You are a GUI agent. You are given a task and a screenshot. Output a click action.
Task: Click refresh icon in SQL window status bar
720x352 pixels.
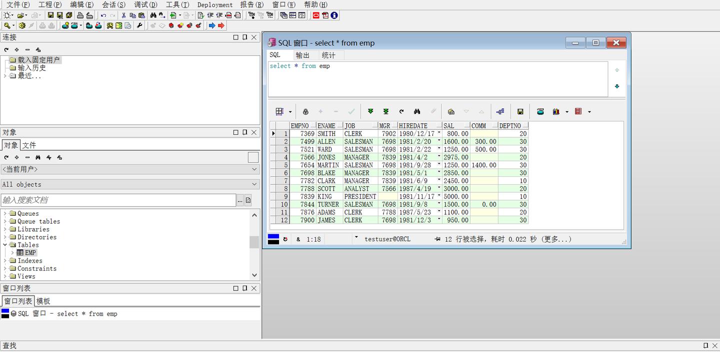click(285, 239)
